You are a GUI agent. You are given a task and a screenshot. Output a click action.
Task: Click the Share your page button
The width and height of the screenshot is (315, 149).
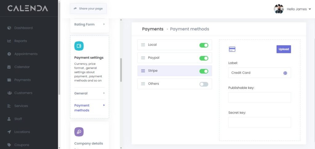[x=88, y=9]
